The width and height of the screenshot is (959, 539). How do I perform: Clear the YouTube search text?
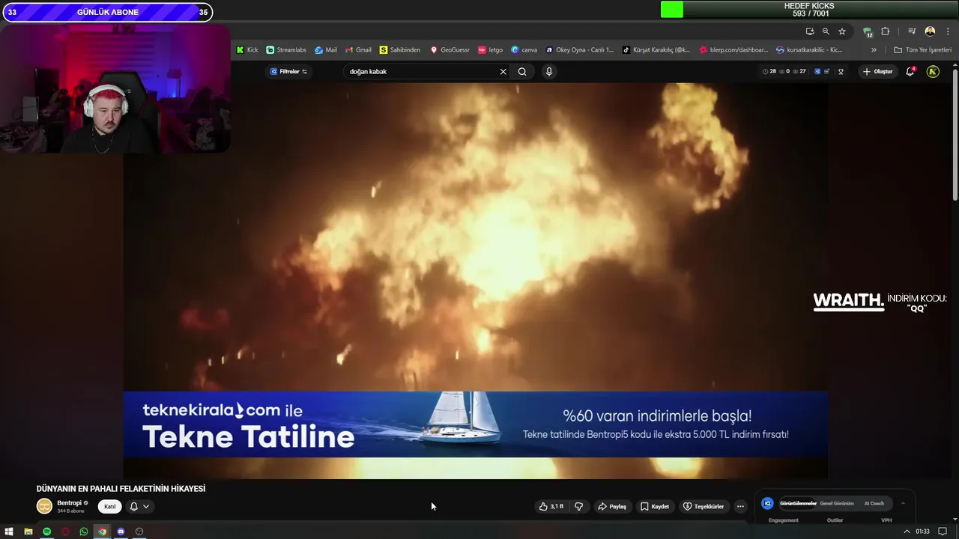503,72
